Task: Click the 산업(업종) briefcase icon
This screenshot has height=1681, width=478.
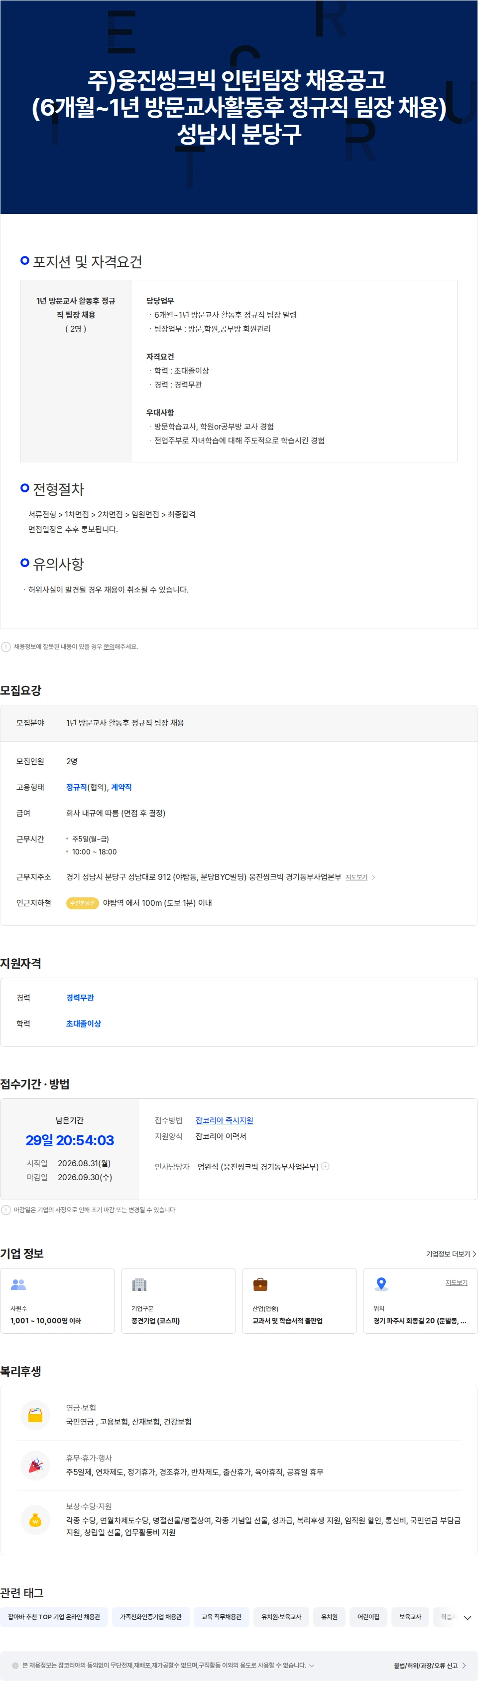Action: (x=260, y=1284)
